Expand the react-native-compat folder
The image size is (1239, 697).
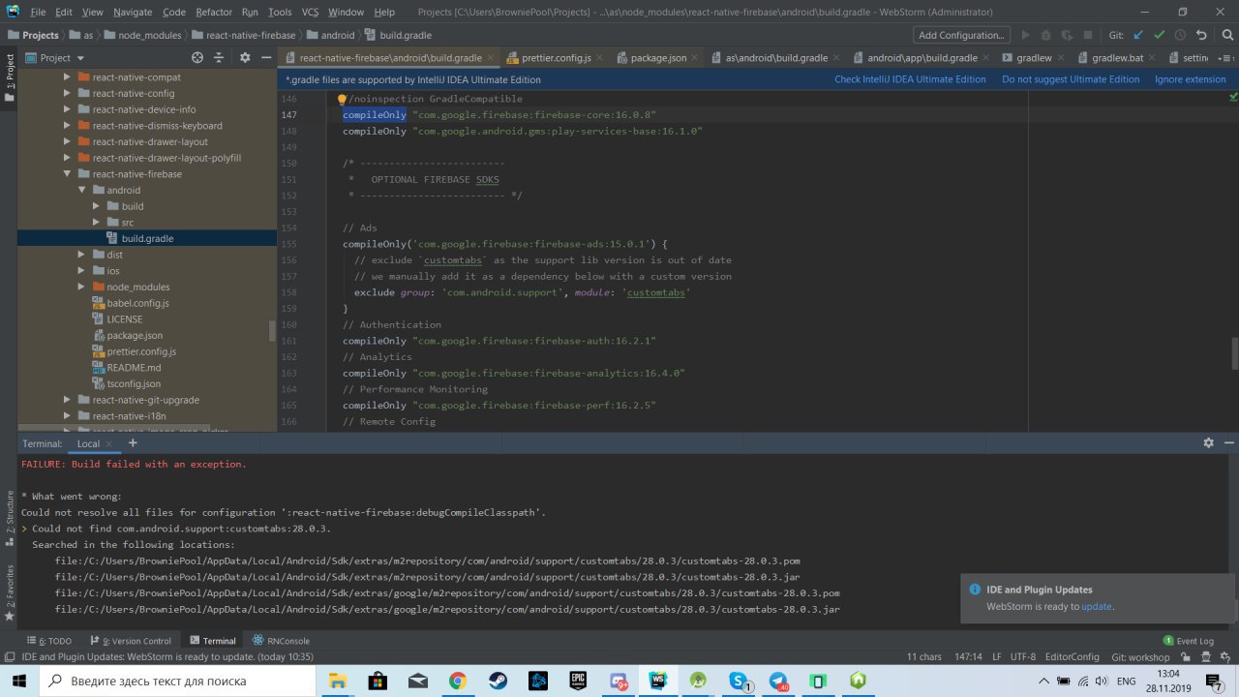click(x=68, y=77)
